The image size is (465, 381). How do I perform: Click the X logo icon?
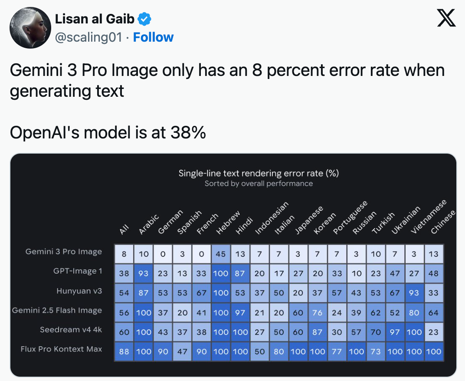[x=446, y=18]
